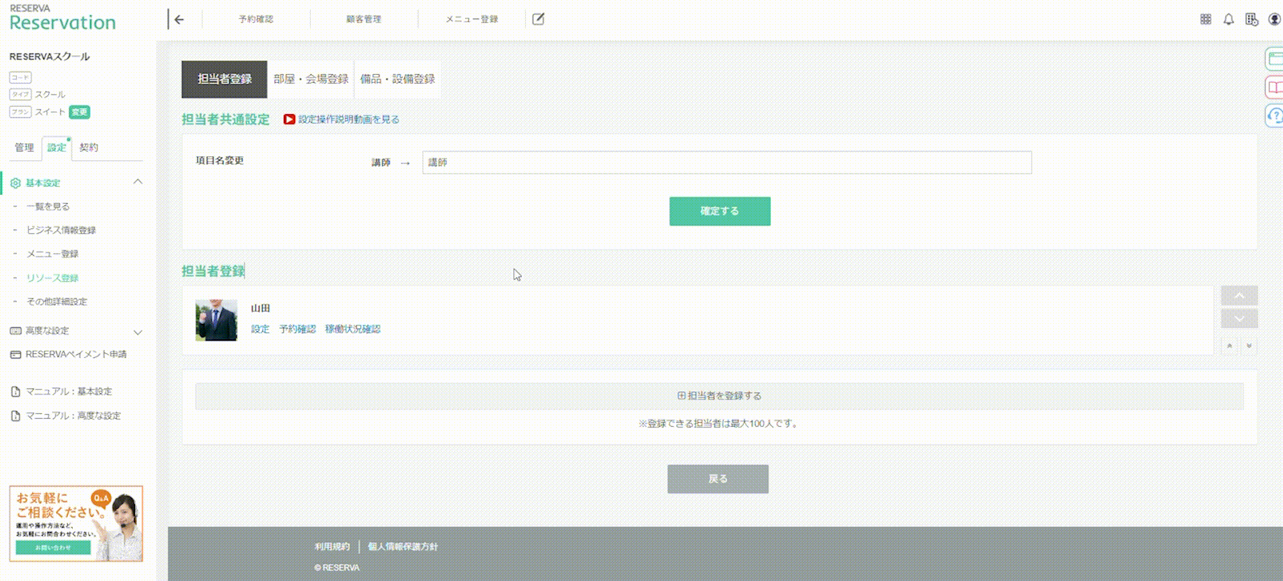The image size is (1283, 581).
Task: Open the apps grid icon
Action: 1205,19
